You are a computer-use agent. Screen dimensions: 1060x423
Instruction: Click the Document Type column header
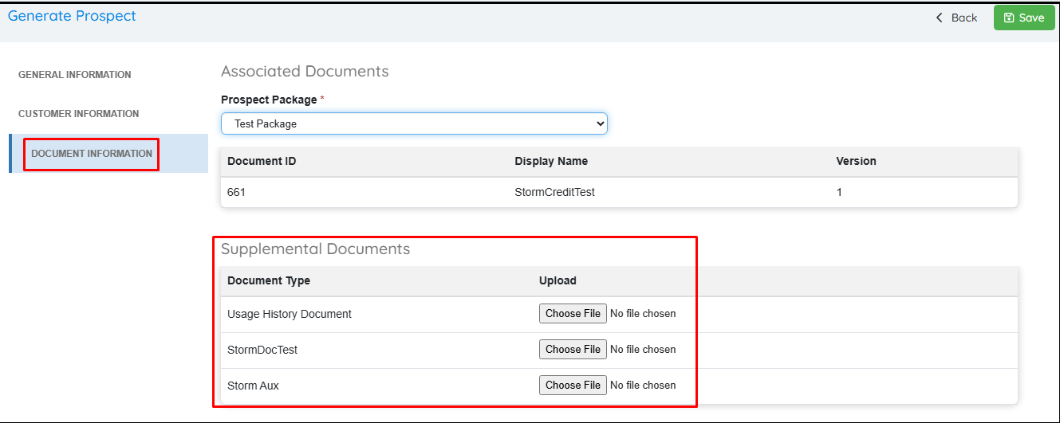point(269,280)
